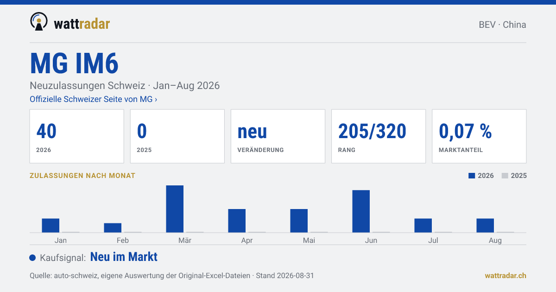Click the 'Jul' axis label
556x292 pixels.
click(433, 240)
